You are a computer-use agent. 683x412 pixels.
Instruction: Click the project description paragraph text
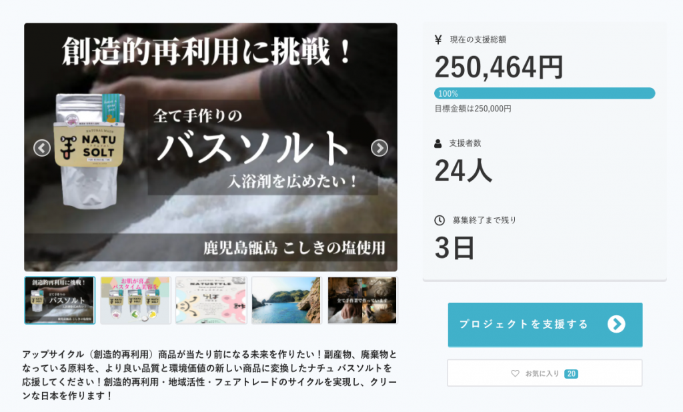click(x=209, y=375)
